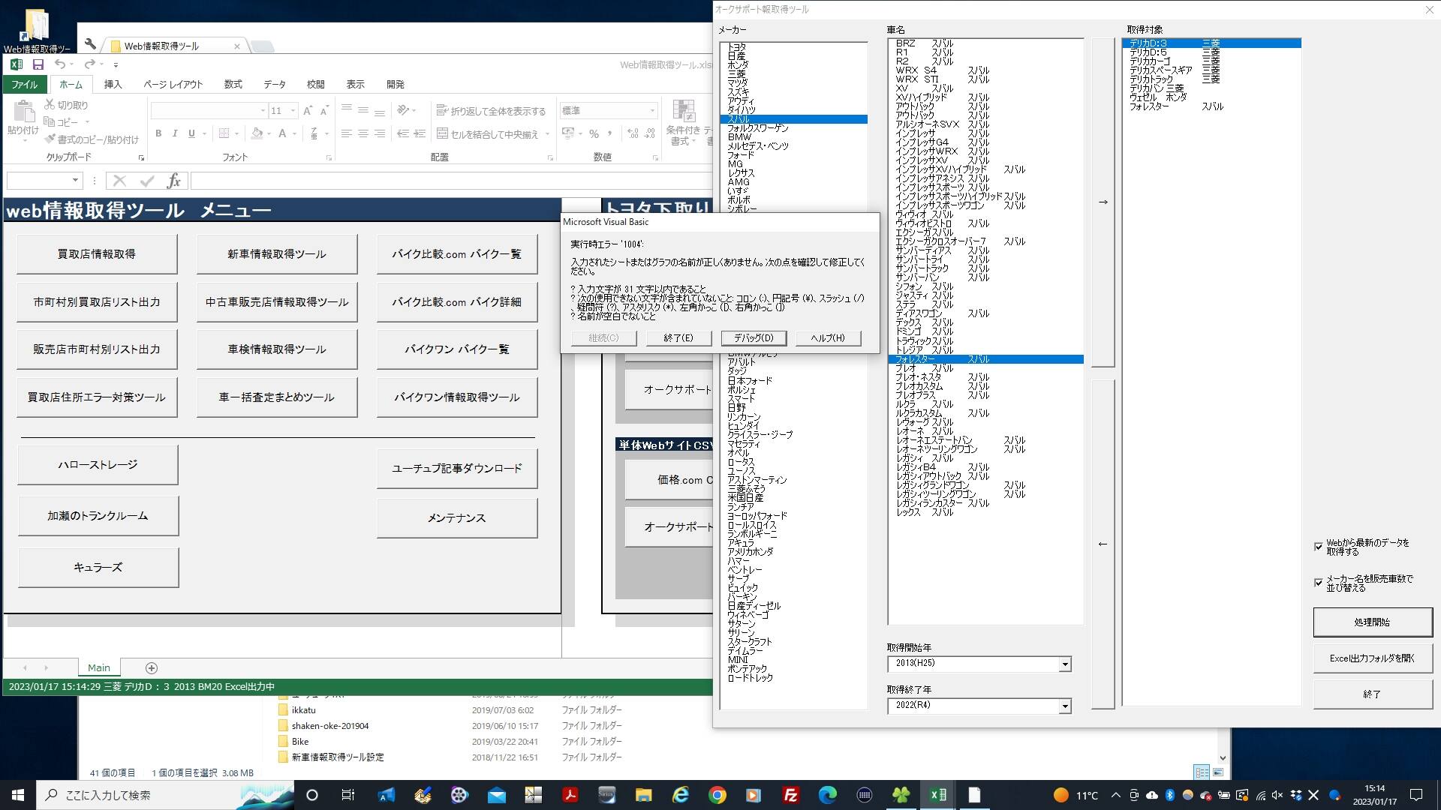
Task: Open the font size dropdown
Action: click(293, 111)
